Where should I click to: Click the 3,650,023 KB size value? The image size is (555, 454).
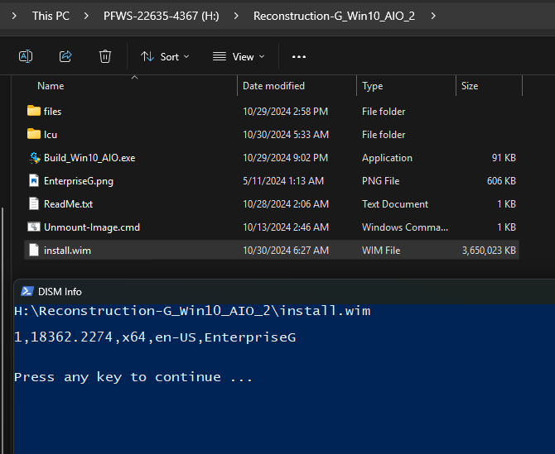tap(489, 251)
